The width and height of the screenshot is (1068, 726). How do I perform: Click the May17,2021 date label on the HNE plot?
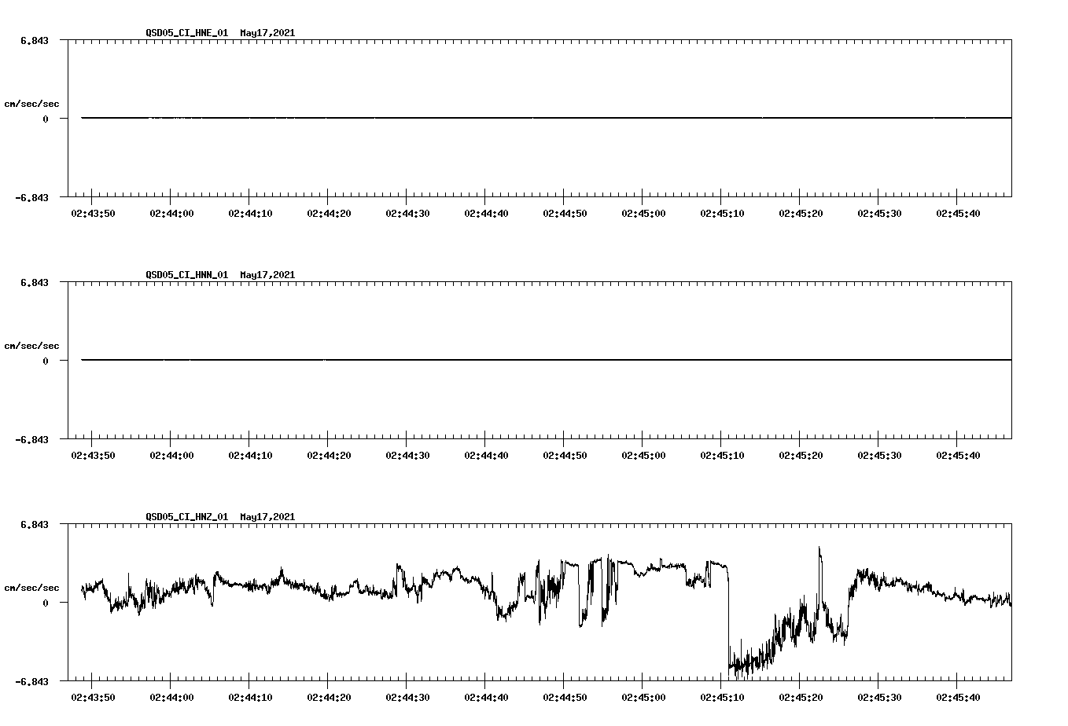pos(267,34)
